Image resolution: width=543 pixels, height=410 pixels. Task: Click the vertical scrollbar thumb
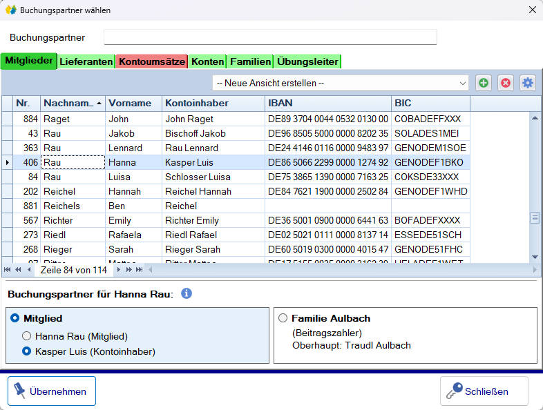[x=535, y=217]
